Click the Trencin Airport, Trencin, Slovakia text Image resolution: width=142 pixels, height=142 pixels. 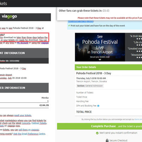92,81
